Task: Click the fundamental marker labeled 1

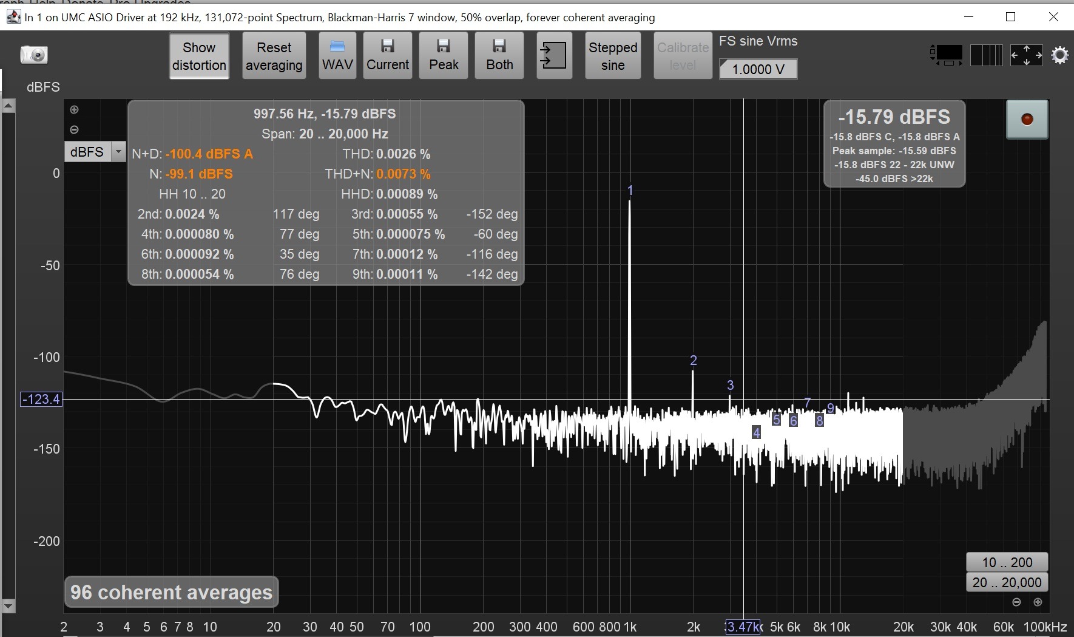Action: (630, 191)
